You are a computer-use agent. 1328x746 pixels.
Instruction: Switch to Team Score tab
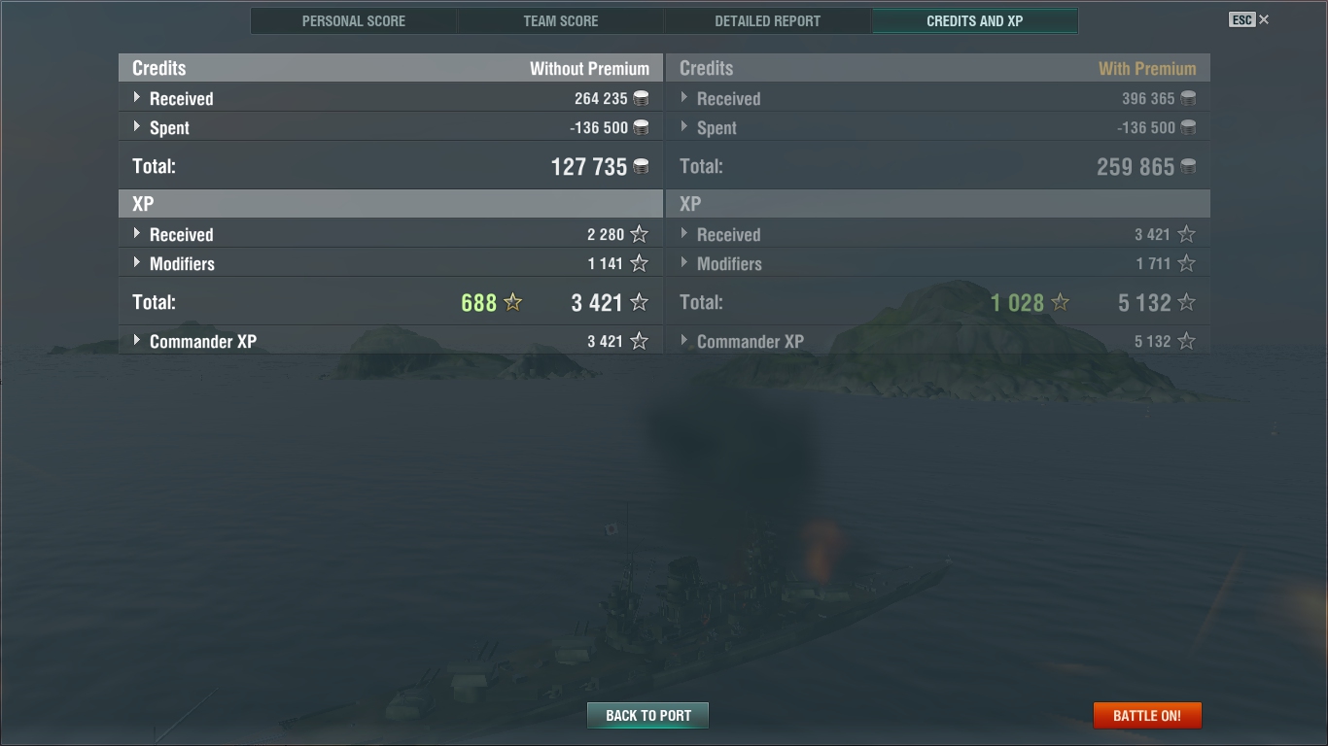pos(561,20)
